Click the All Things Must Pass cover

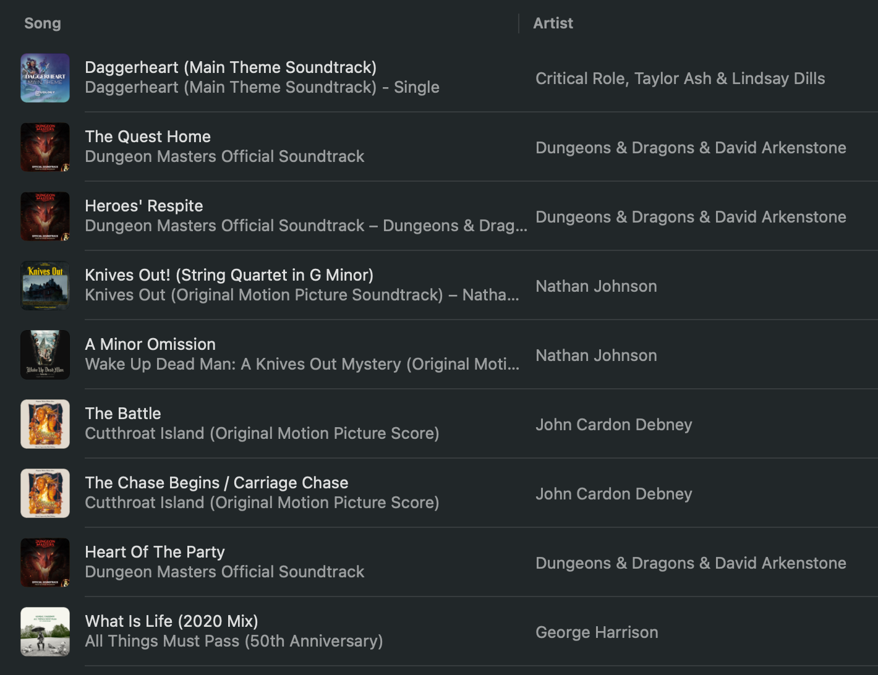click(x=45, y=632)
